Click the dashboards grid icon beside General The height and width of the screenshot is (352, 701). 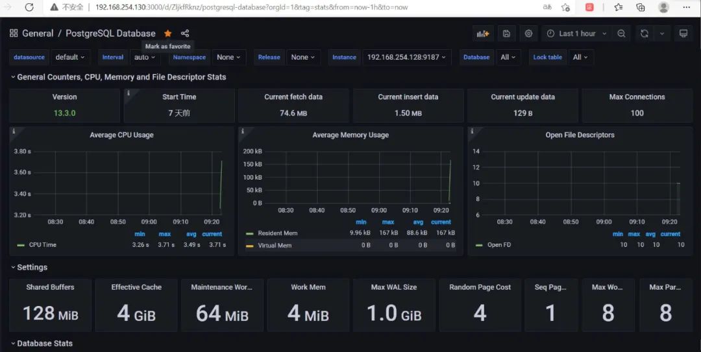(14, 33)
